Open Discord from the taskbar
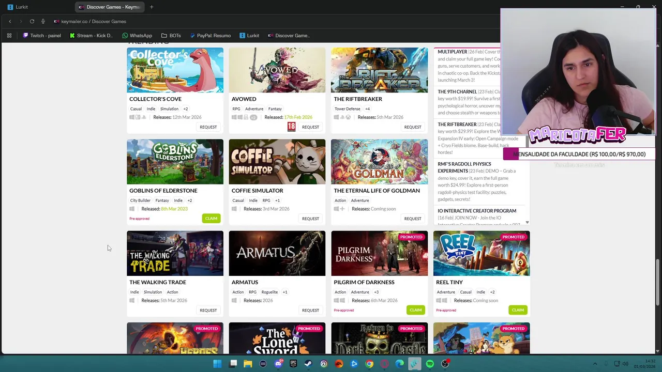 point(278,364)
